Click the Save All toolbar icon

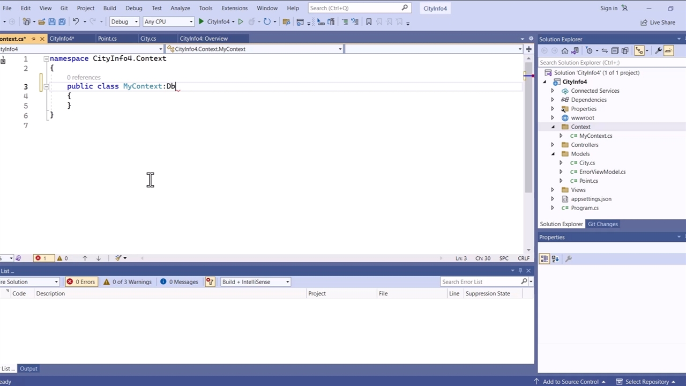tap(62, 22)
